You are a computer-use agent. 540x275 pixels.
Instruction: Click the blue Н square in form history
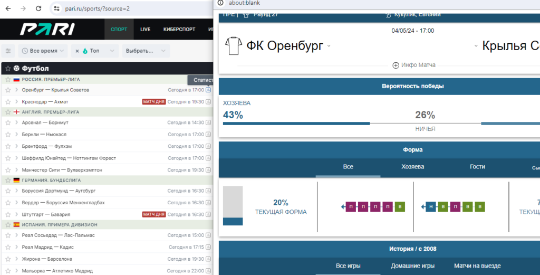tap(431, 207)
